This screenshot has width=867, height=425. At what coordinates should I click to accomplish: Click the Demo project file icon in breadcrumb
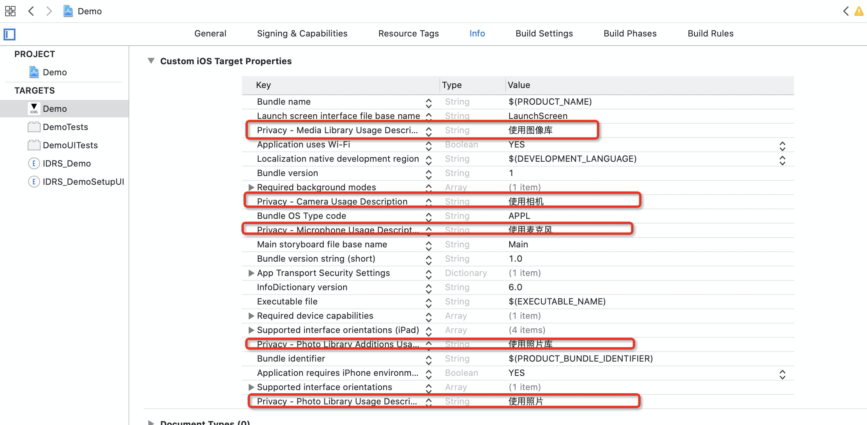click(68, 11)
